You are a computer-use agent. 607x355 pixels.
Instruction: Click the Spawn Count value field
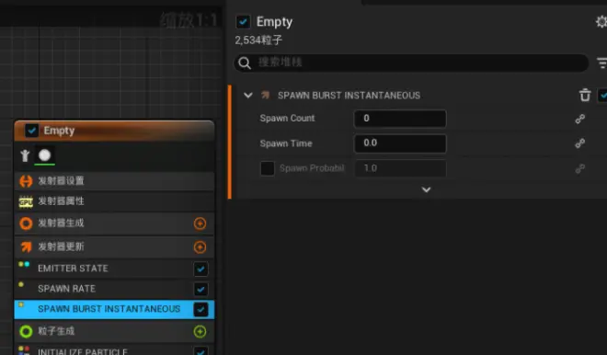click(400, 119)
